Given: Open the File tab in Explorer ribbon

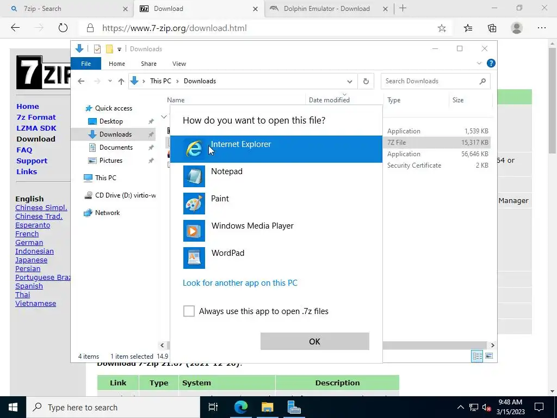Looking at the screenshot, I should [86, 64].
